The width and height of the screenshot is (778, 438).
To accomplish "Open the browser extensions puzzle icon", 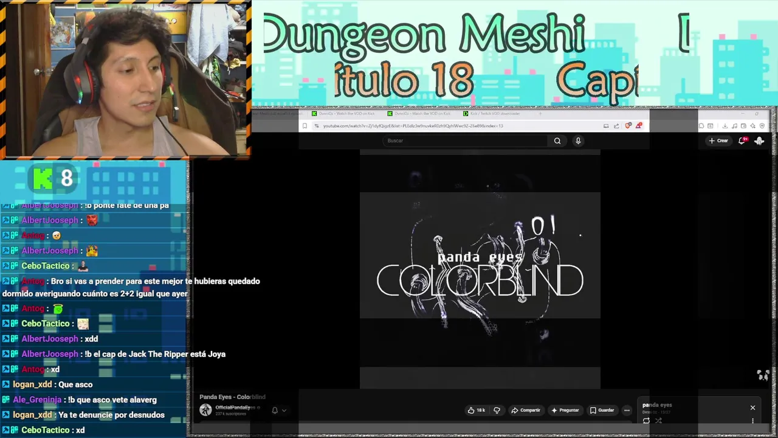I will (x=701, y=126).
